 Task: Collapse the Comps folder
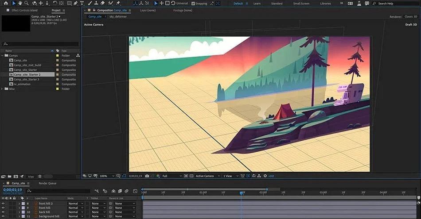(x=2, y=55)
